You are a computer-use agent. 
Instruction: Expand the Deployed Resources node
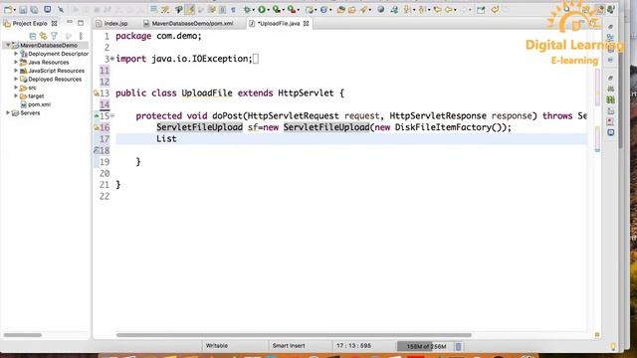[16, 79]
